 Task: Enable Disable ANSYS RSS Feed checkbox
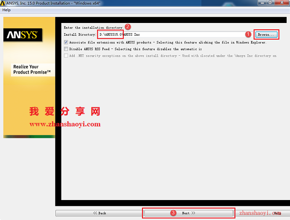coord(66,49)
